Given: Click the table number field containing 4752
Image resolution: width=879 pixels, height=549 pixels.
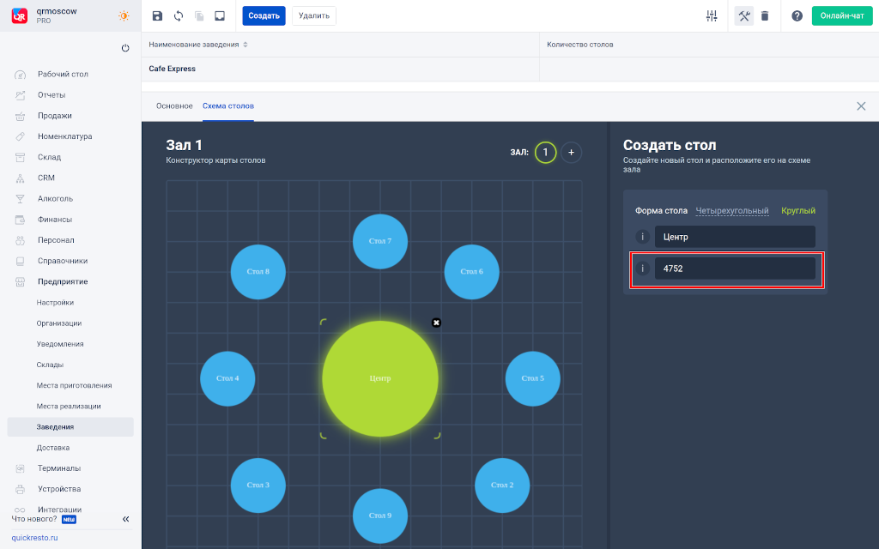Looking at the screenshot, I should [734, 268].
